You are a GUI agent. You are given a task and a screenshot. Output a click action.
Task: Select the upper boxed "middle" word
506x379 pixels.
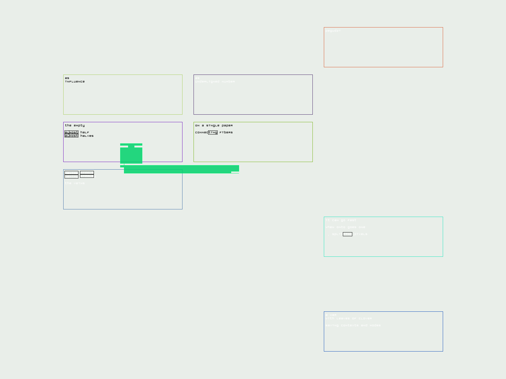[87, 173]
